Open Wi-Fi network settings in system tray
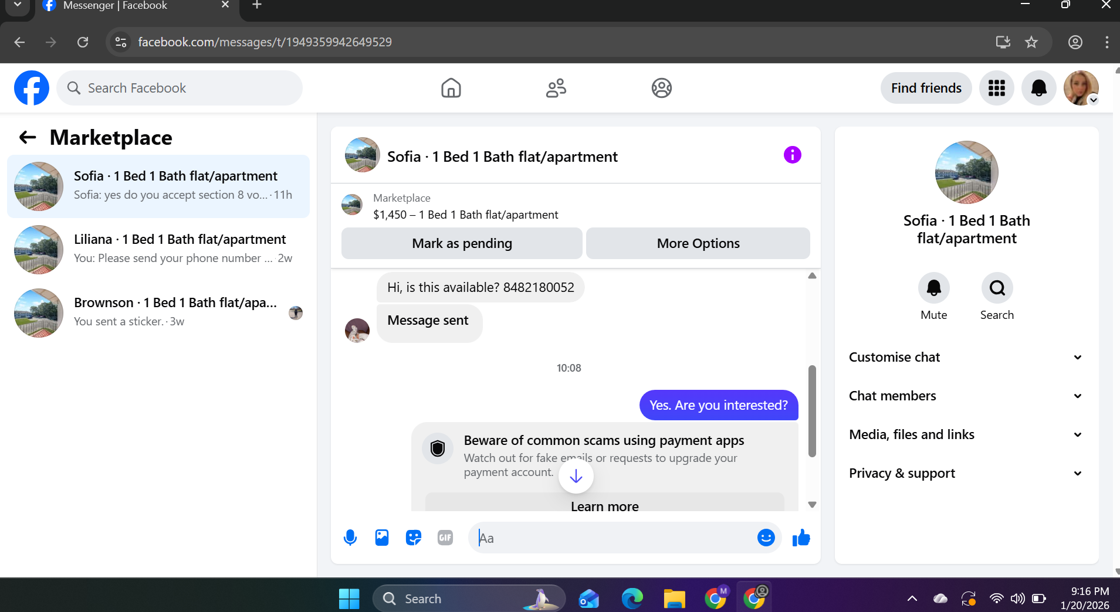 point(996,599)
